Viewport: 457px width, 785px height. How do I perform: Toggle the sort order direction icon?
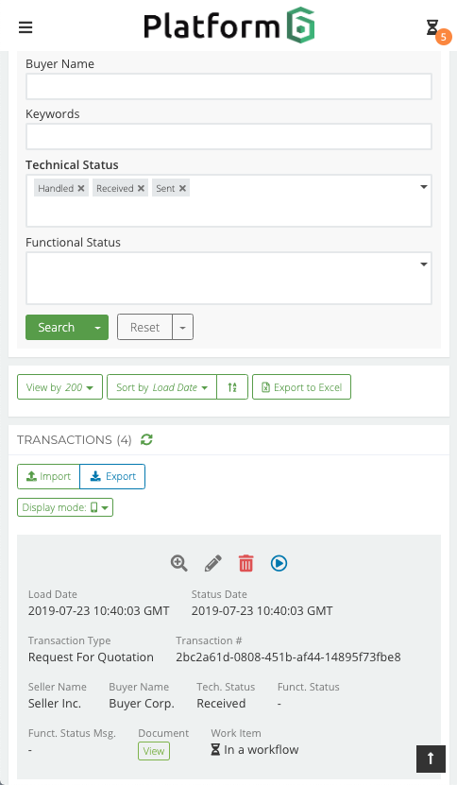[x=232, y=387]
